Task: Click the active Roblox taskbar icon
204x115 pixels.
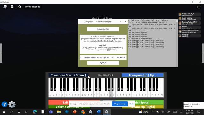Action: click(106, 112)
